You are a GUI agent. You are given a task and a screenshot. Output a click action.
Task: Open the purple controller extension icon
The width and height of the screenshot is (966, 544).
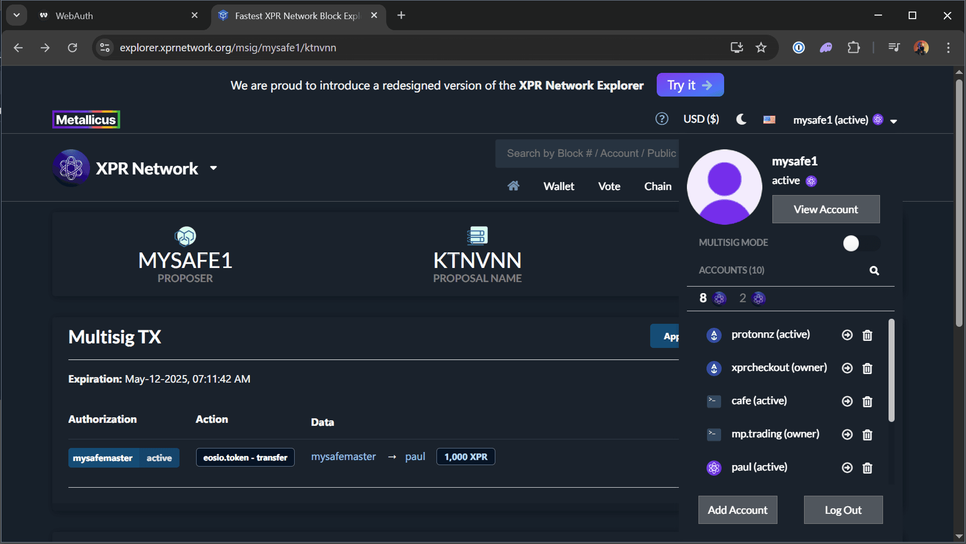point(826,47)
